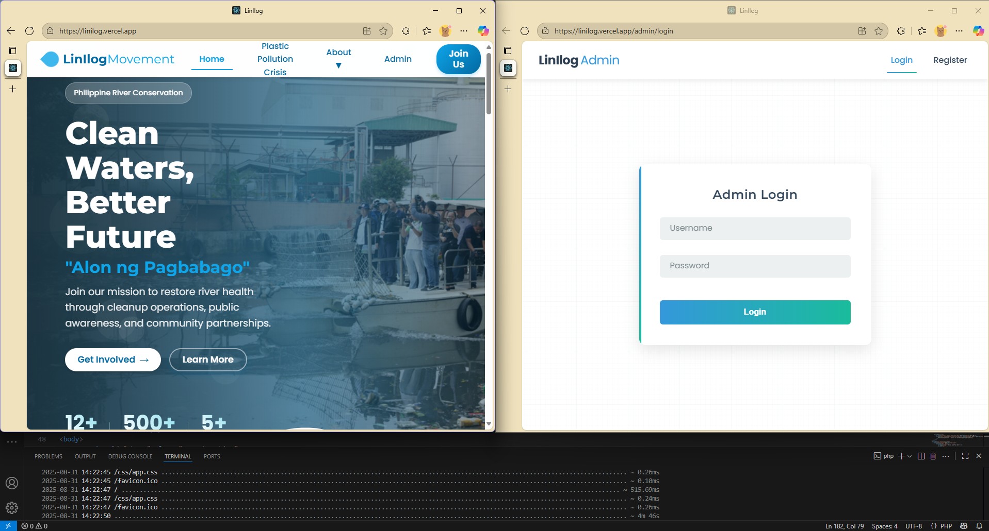Bookmark linilog.vercel.app/admin/login with the star icon

(879, 31)
